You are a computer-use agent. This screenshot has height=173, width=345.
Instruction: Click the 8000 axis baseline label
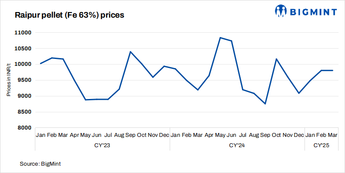tap(25, 128)
